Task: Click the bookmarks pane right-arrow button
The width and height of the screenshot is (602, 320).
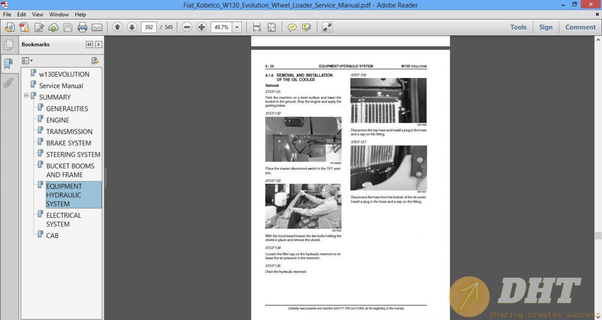Action: 99,45
